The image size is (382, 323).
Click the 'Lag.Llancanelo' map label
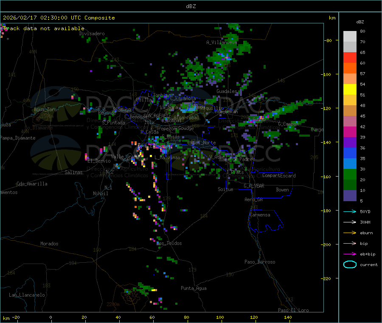[x=27, y=295]
